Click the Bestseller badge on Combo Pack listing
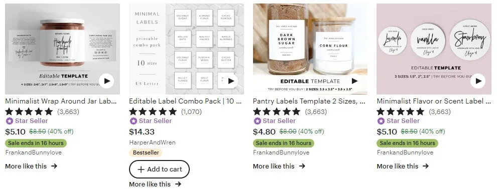 tap(146, 152)
